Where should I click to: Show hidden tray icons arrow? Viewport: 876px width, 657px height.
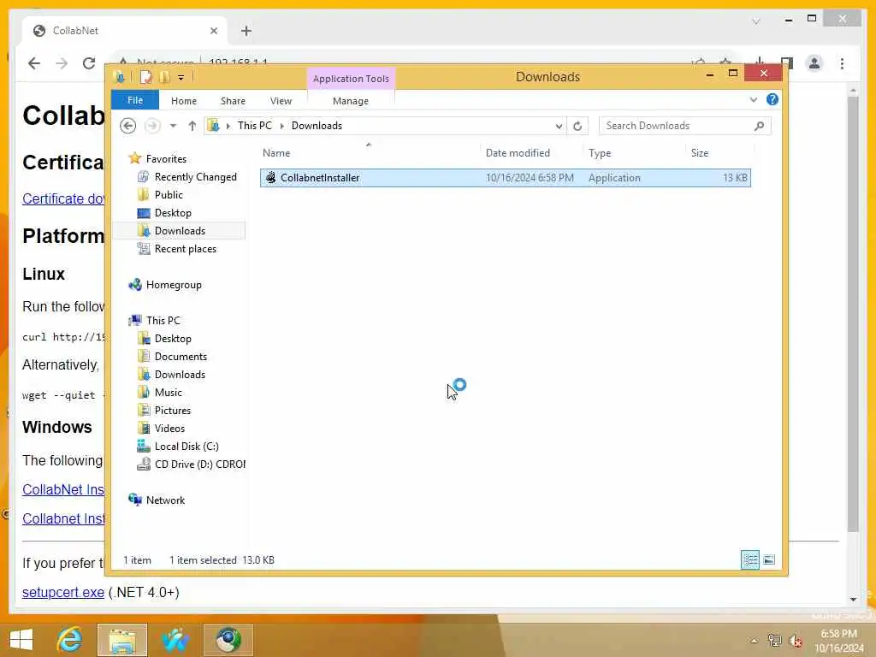[755, 641]
